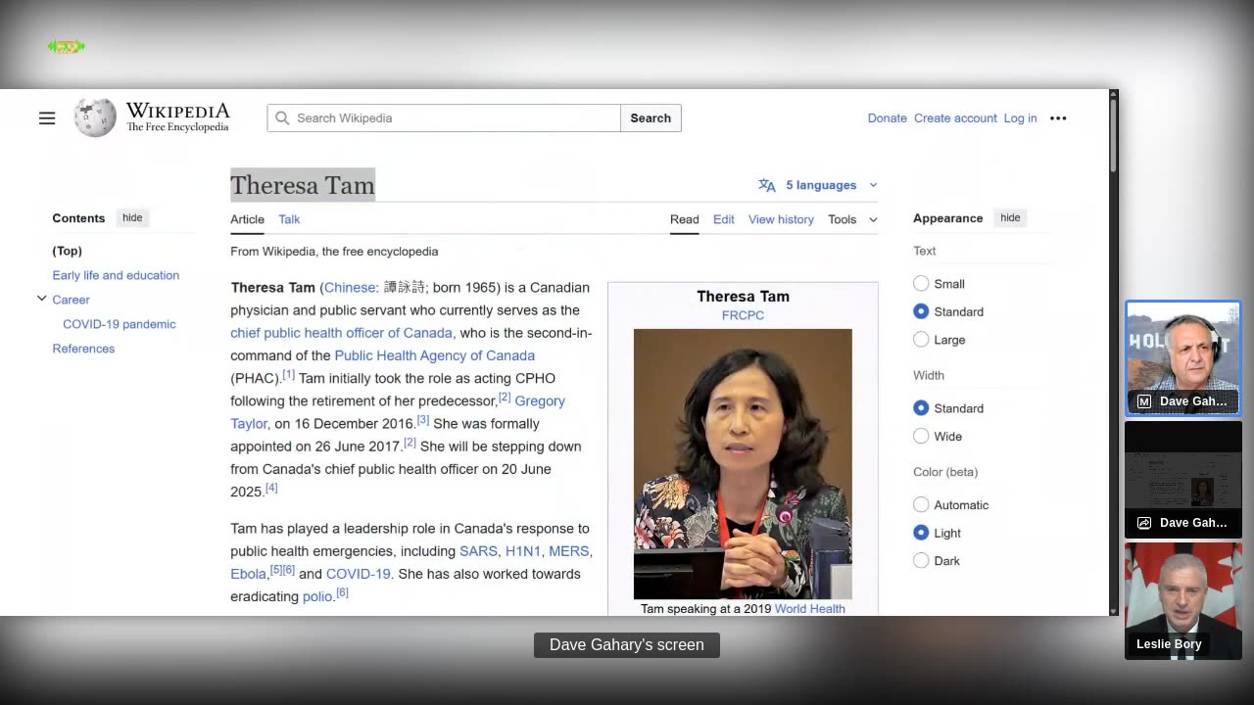Focus the Search Wikipedia input field
This screenshot has height=705, width=1254.
[x=444, y=118]
